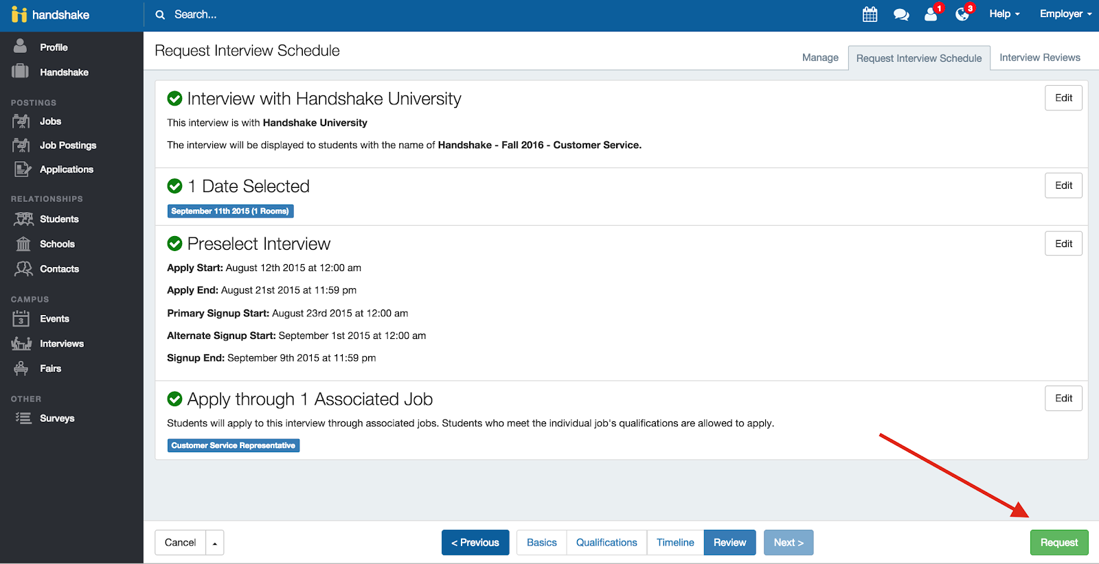This screenshot has height=564, width=1099.
Task: Click the Previous button
Action: click(x=475, y=543)
